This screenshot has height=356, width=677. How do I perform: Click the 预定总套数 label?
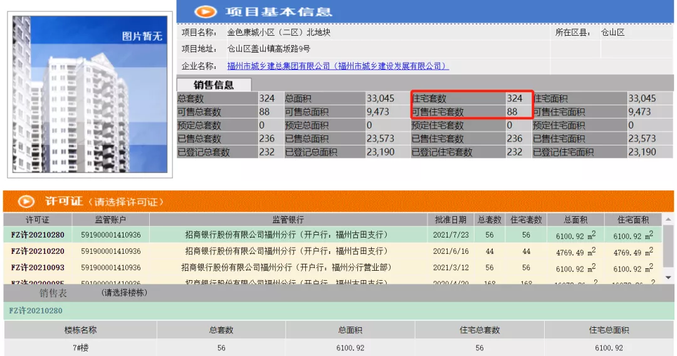click(x=199, y=125)
